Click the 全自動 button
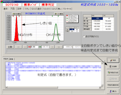This screenshot has width=121, height=95. (x=113, y=66)
